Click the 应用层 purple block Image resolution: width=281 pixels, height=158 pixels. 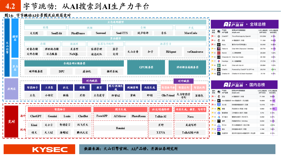(11, 89)
